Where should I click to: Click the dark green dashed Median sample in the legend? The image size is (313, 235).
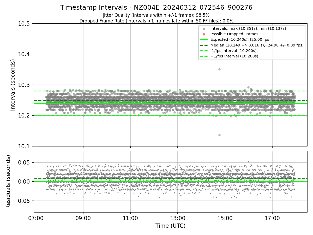tap(204, 45)
